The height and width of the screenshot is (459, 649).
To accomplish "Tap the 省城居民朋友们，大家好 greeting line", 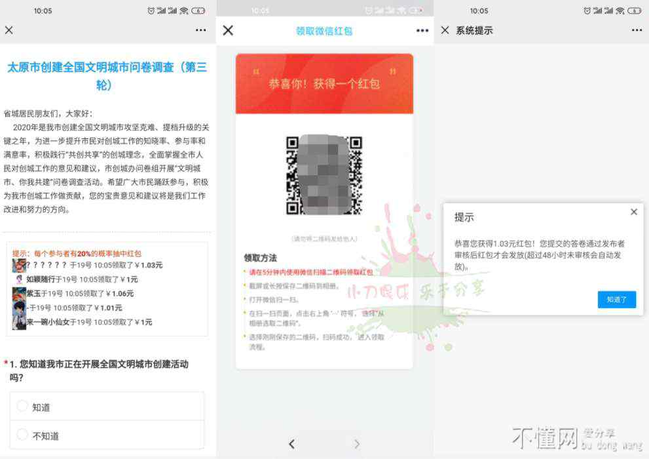I will (48, 113).
